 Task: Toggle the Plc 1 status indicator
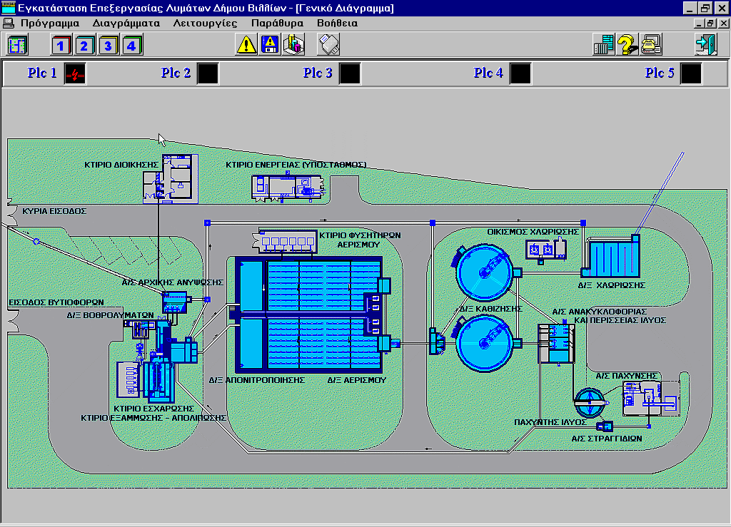[x=75, y=73]
